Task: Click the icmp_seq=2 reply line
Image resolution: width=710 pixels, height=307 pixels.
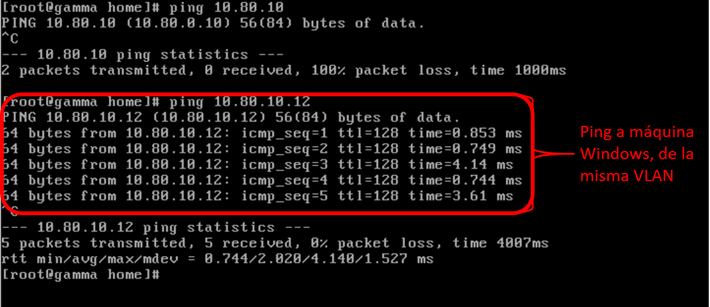Action: tap(262, 149)
